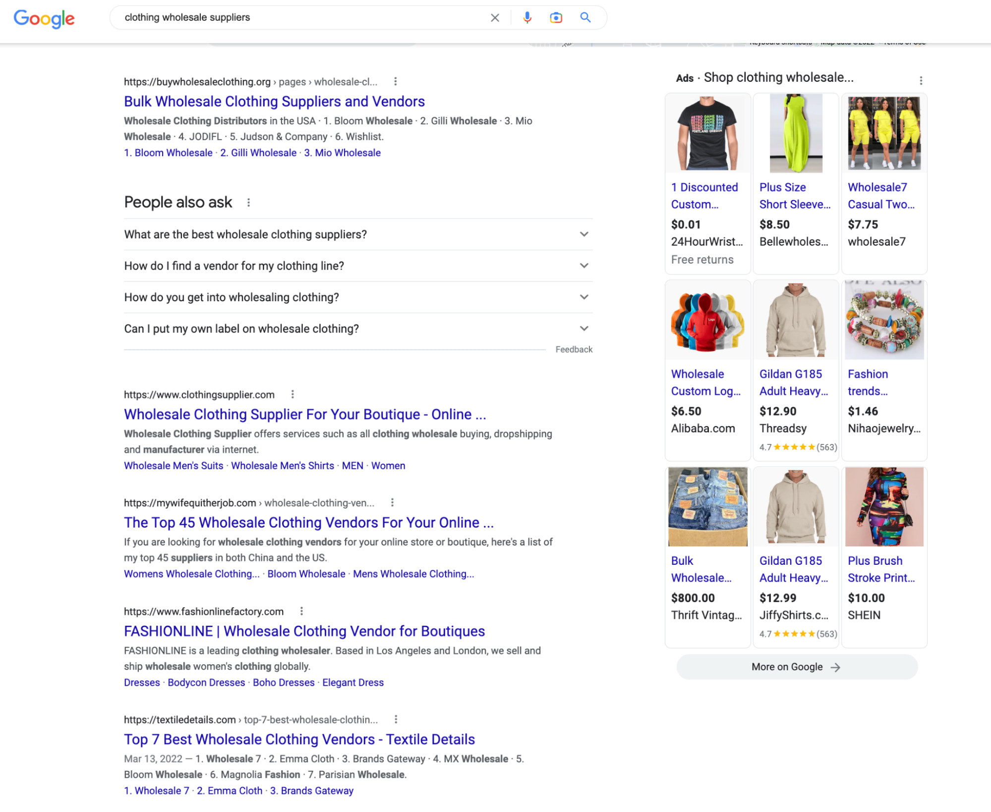Click the Feedback link under People also ask
Screen dimensions: 991x812
tap(574, 349)
